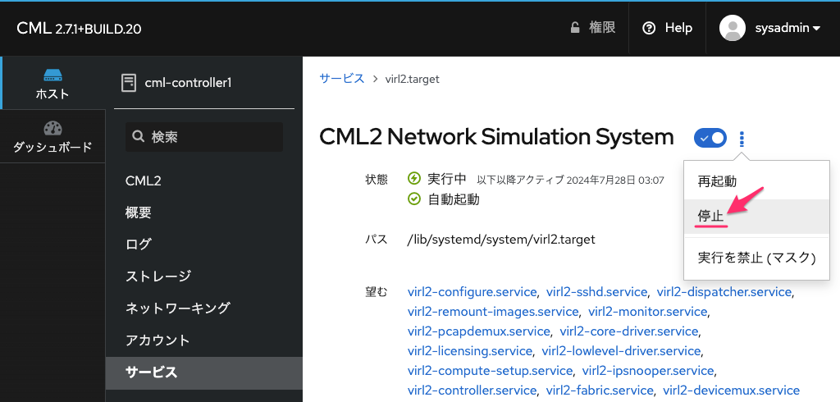Click the 自動起動 checkmark status icon
Screen dimensions: 840x402
(414, 199)
